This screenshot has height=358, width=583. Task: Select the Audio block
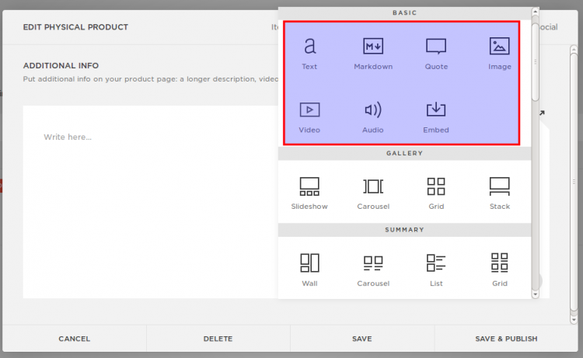tap(373, 117)
